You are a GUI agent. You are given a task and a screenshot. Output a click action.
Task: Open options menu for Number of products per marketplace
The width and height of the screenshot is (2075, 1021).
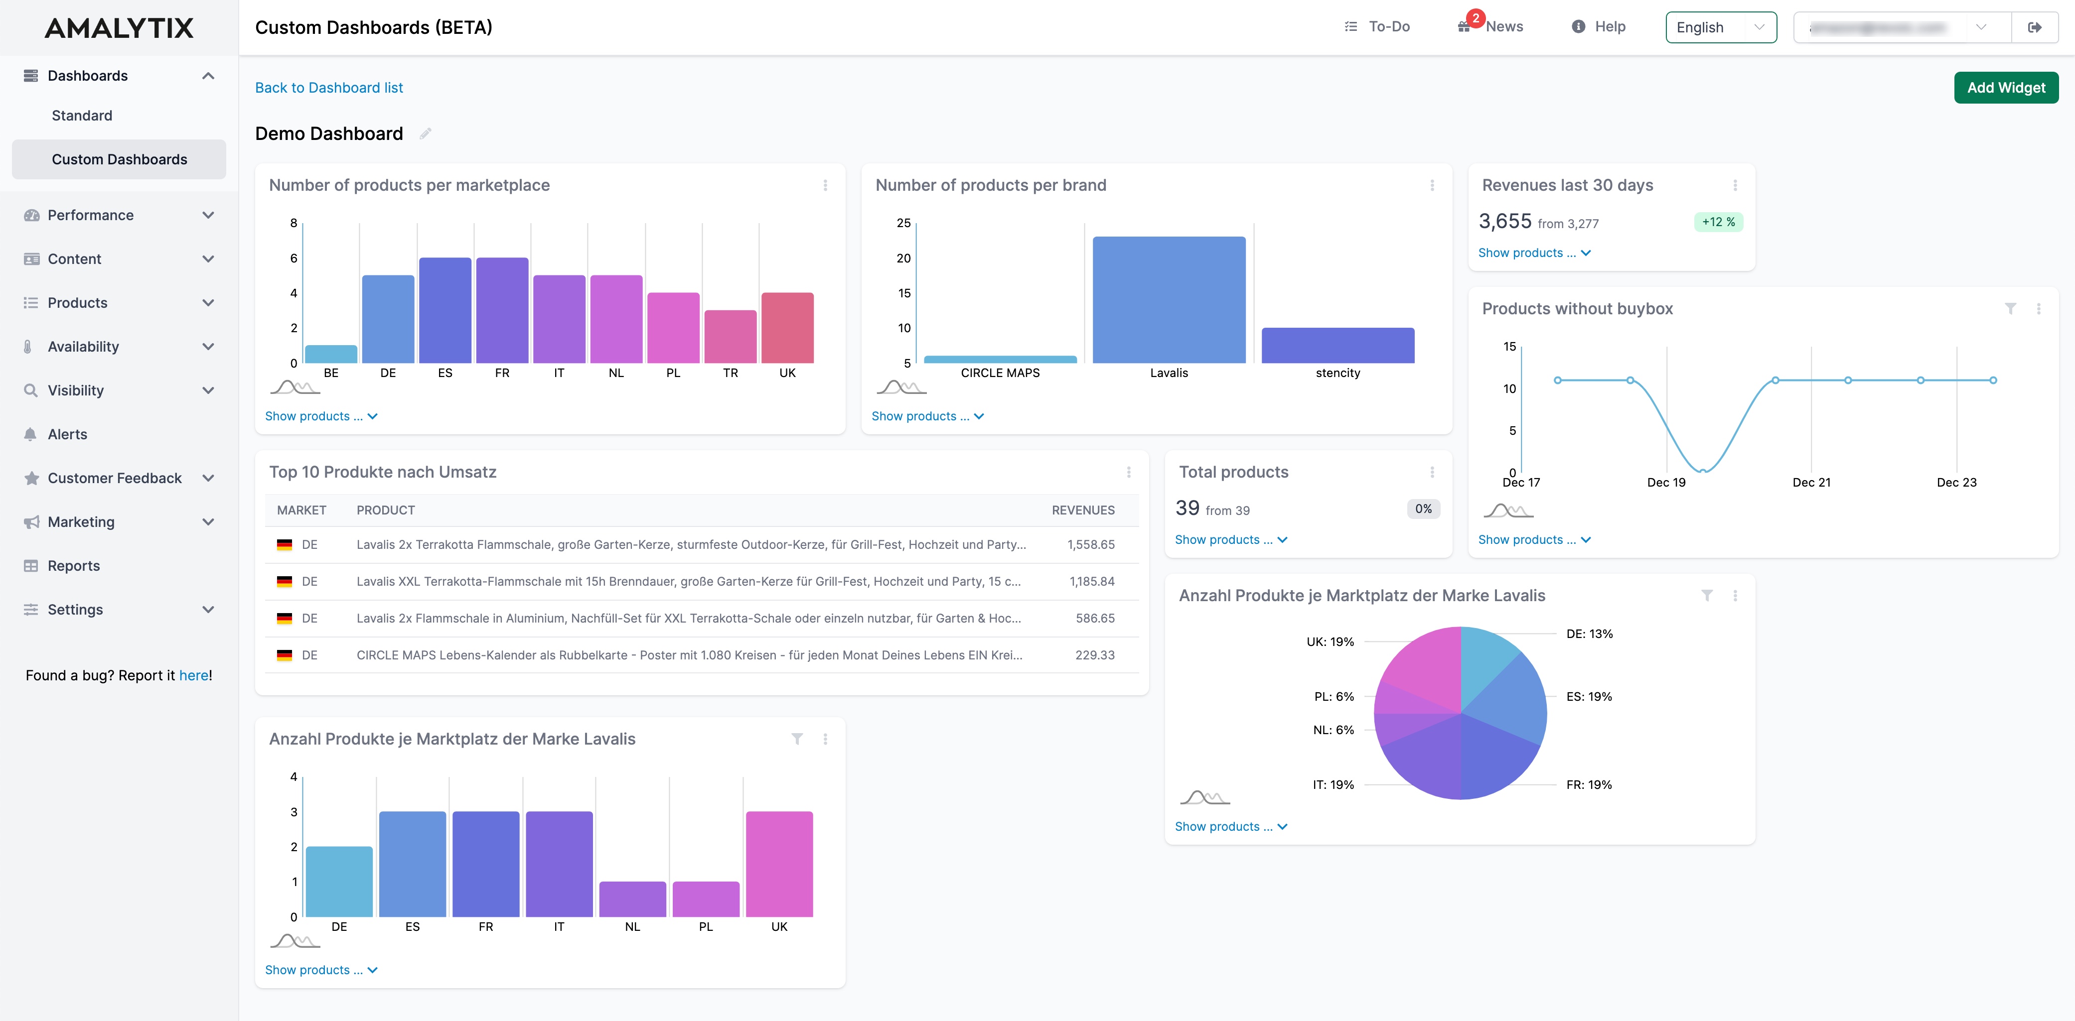(825, 185)
